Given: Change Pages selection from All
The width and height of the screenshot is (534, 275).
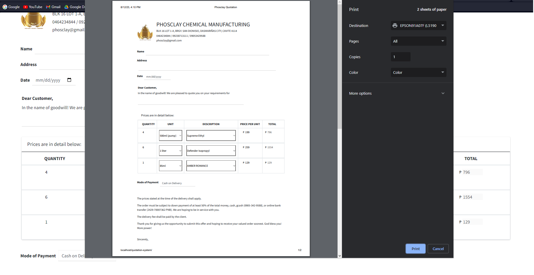Looking at the screenshot, I should [x=418, y=41].
